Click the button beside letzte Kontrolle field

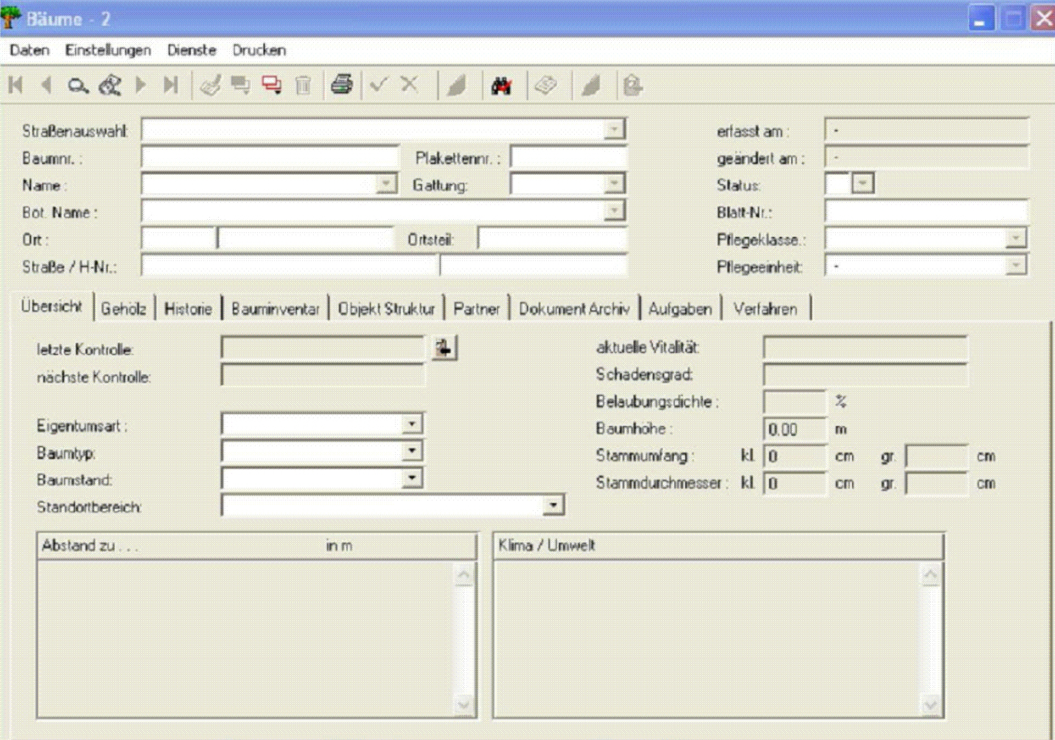click(x=444, y=348)
